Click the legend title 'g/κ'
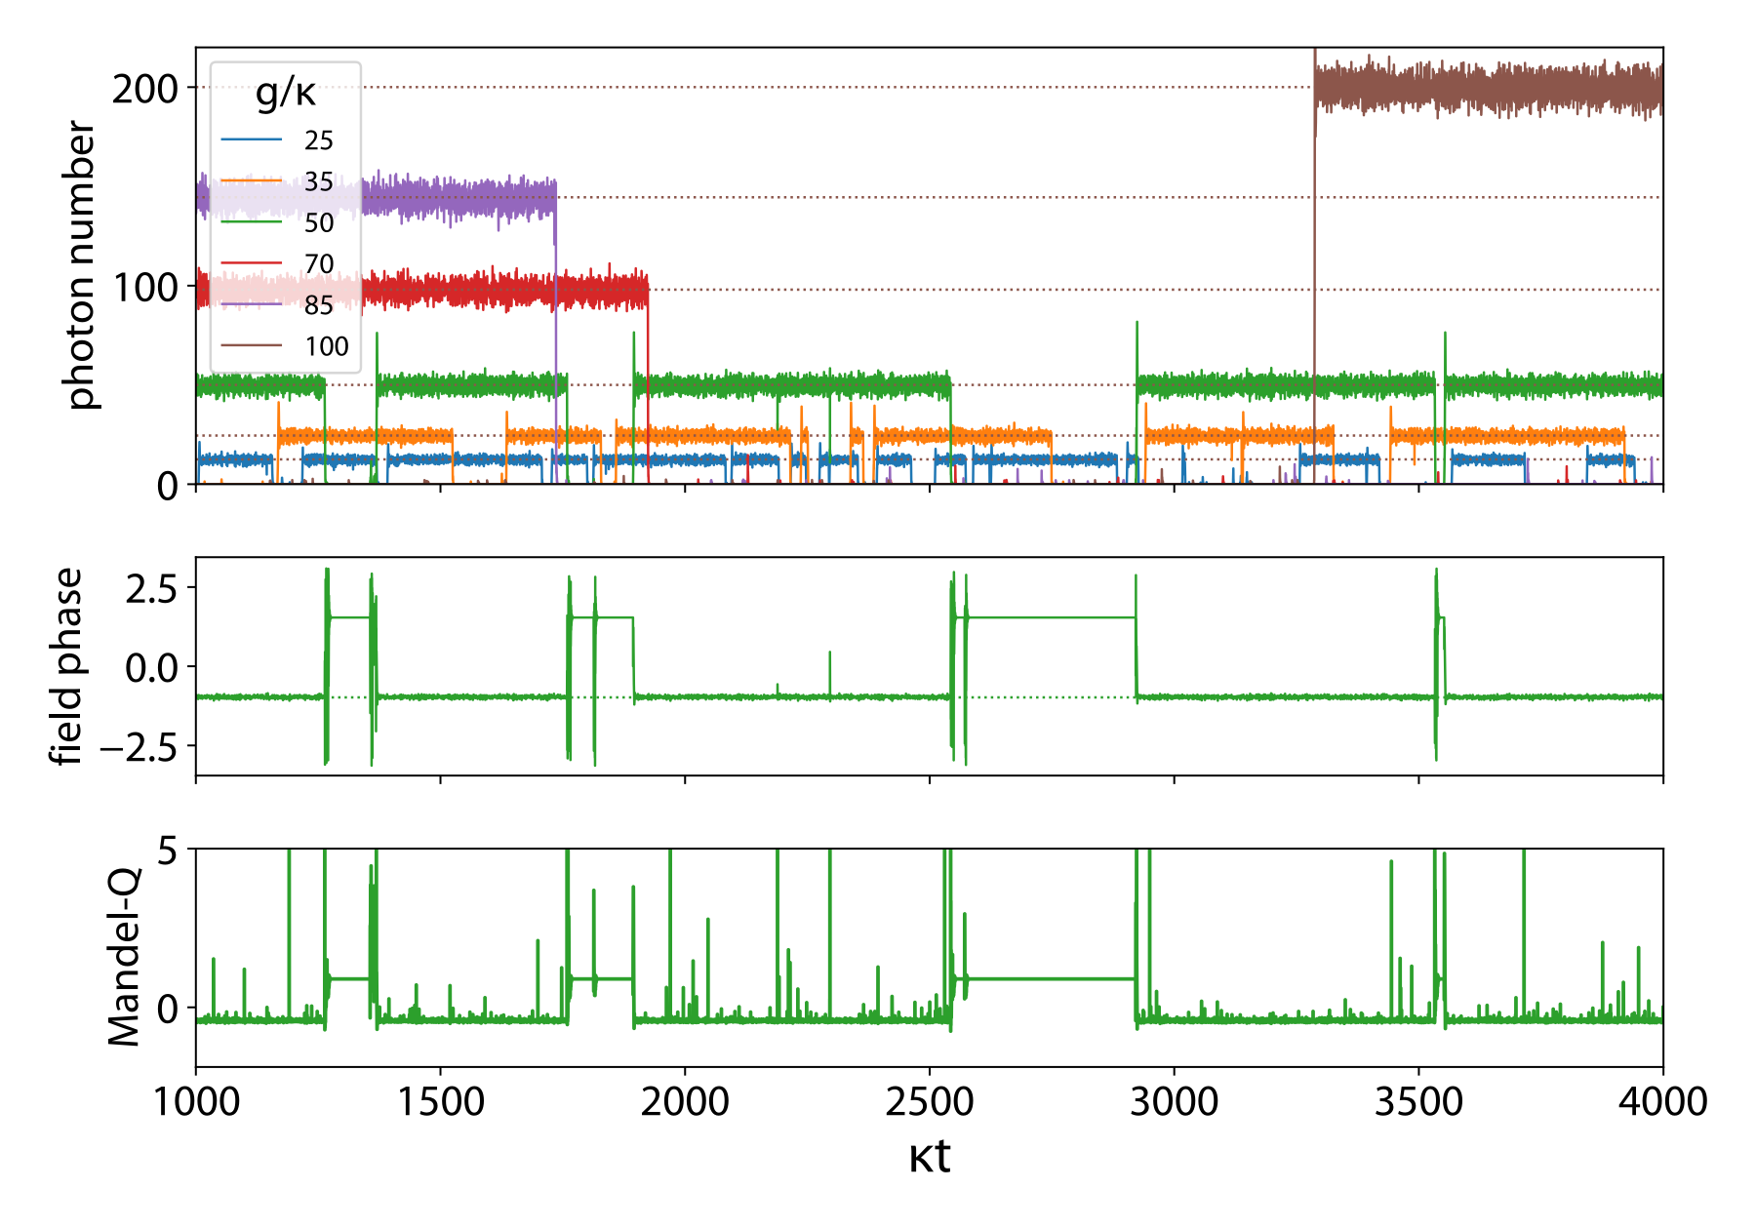The image size is (1756, 1229). click(x=286, y=93)
